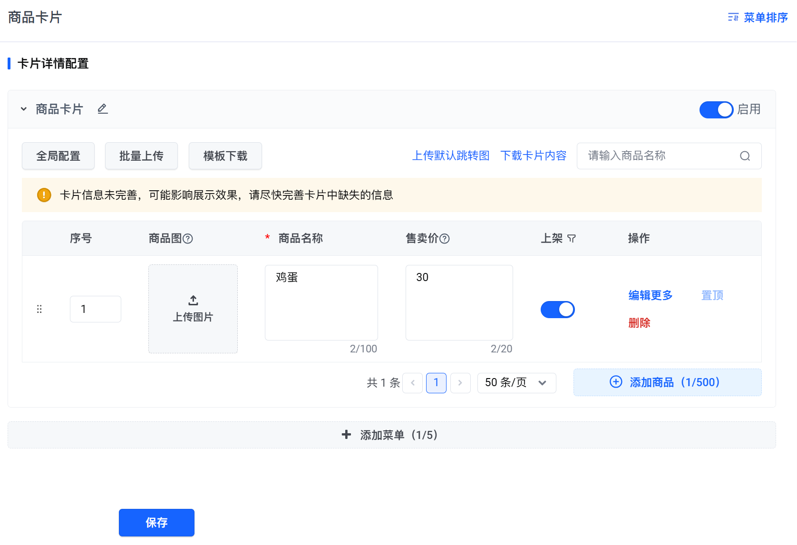Click the 下载卡片内容 link
The height and width of the screenshot is (545, 797).
click(533, 156)
